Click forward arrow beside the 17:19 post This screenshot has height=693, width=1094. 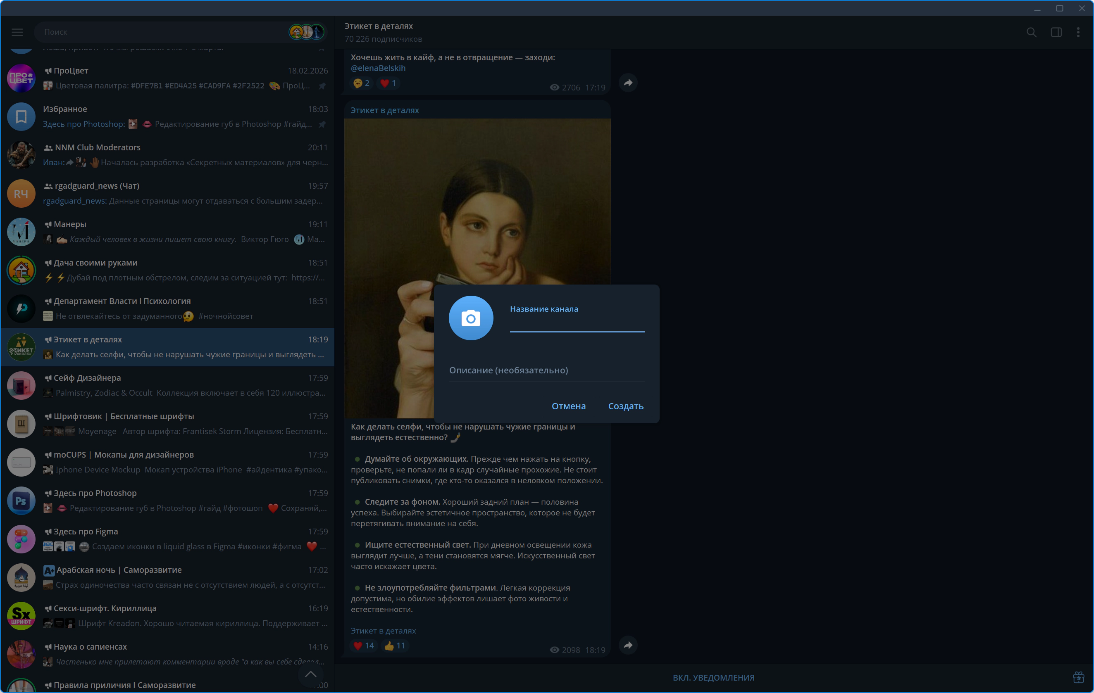628,83
